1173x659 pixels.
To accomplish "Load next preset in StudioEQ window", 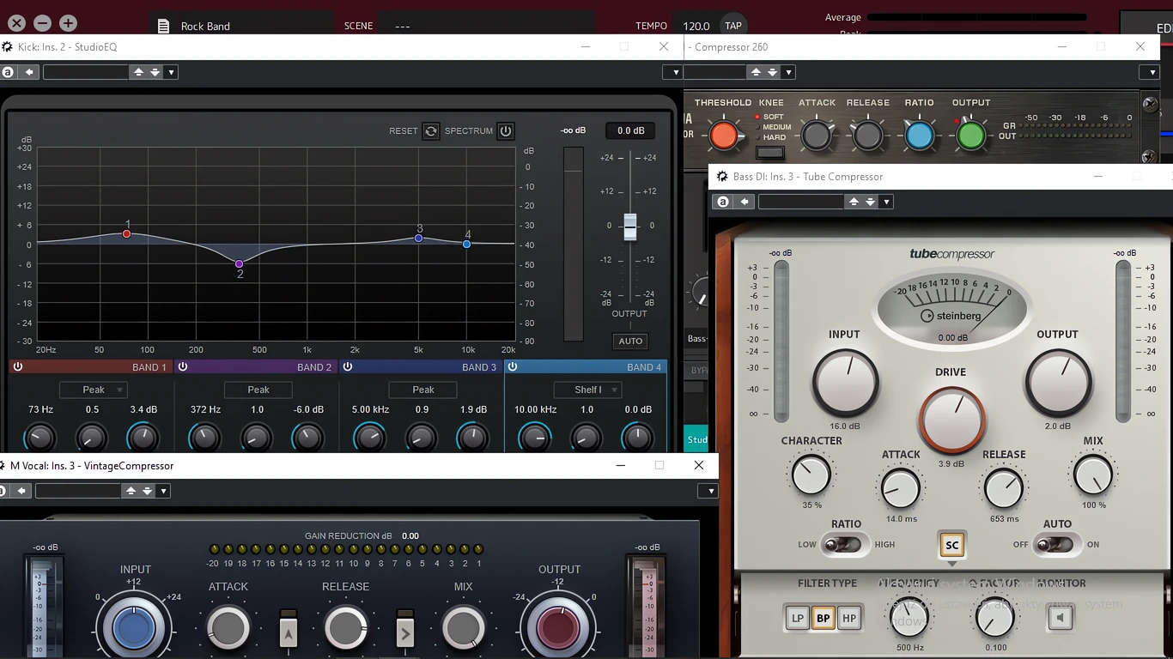I will (x=155, y=72).
